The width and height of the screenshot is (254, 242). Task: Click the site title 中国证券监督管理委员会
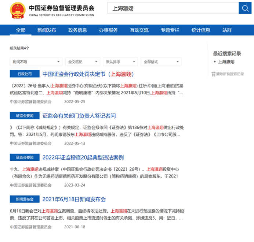tap(62, 8)
